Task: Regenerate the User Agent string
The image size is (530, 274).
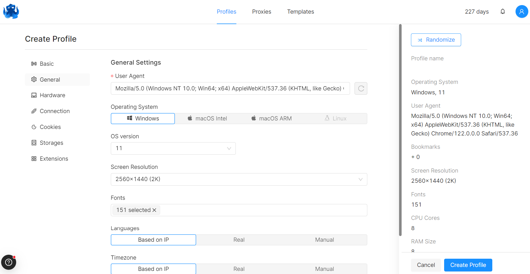Action: coord(361,88)
